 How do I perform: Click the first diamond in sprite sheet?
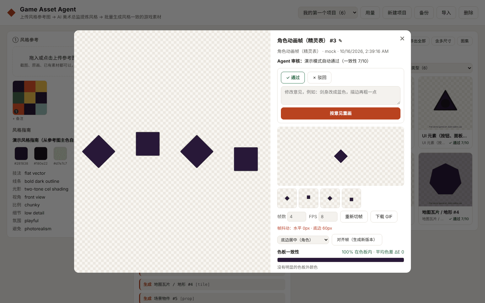[99, 151]
